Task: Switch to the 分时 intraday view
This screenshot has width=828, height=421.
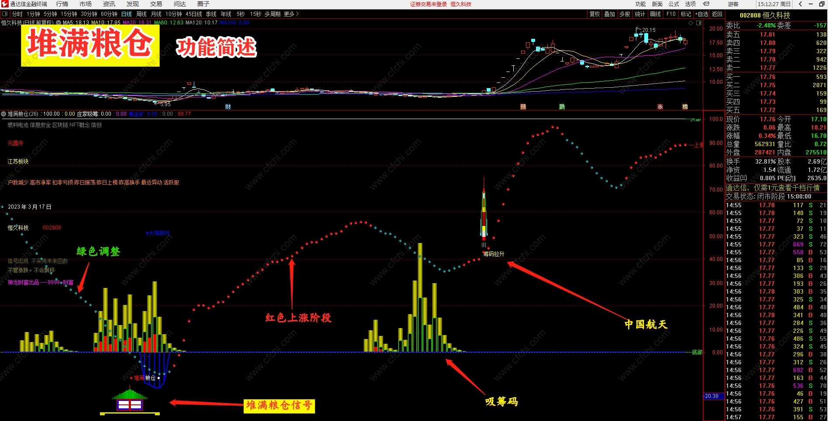Action: 17,14
